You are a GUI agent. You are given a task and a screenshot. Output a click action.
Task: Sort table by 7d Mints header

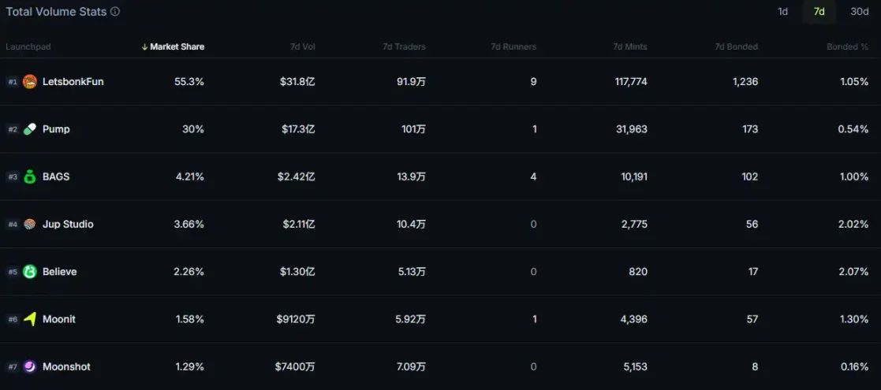coord(629,47)
